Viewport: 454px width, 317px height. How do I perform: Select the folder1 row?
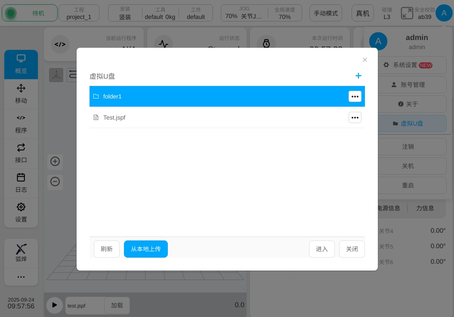pyautogui.click(x=215, y=96)
